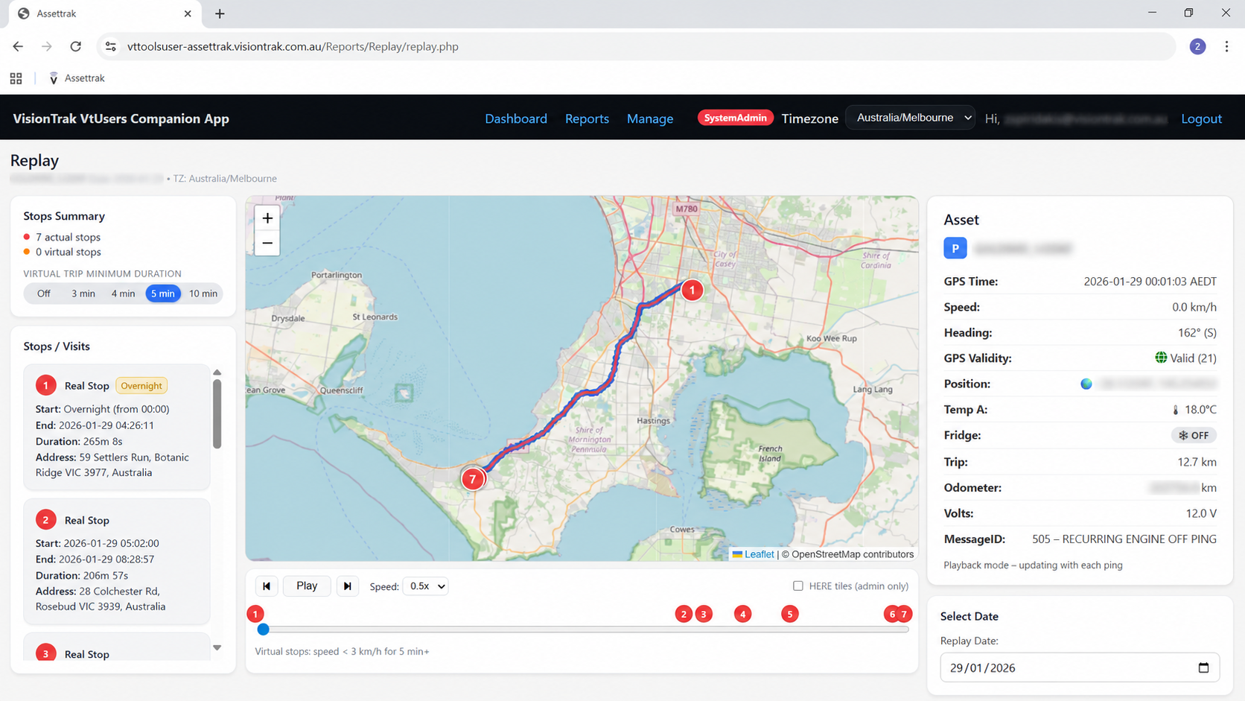Click the Overnight tag on stop 1
The image size is (1245, 701).
click(141, 386)
